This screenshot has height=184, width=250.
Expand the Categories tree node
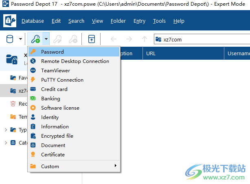pyautogui.click(x=6, y=143)
